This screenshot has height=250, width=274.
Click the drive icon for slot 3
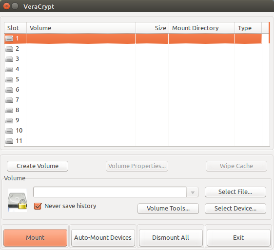(9, 59)
